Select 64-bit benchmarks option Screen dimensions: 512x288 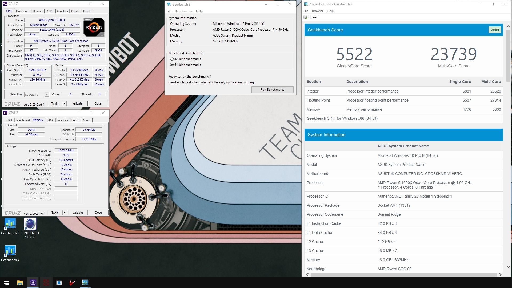click(x=185, y=65)
